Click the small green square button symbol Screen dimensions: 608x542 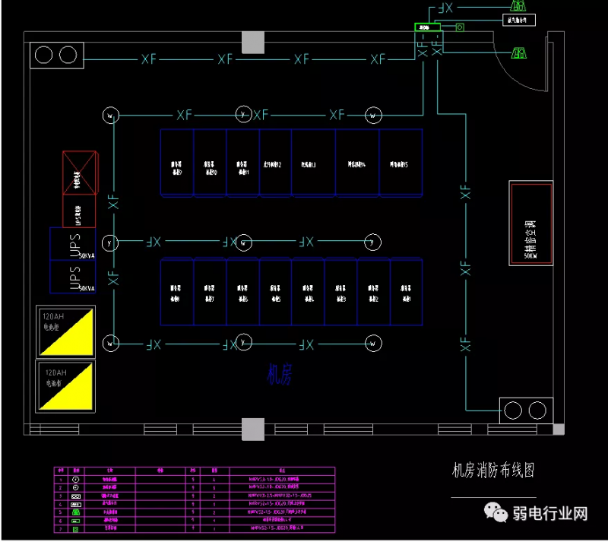pyautogui.click(x=459, y=28)
